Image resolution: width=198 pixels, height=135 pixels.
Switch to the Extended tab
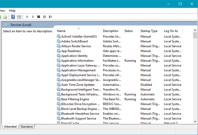(10, 126)
